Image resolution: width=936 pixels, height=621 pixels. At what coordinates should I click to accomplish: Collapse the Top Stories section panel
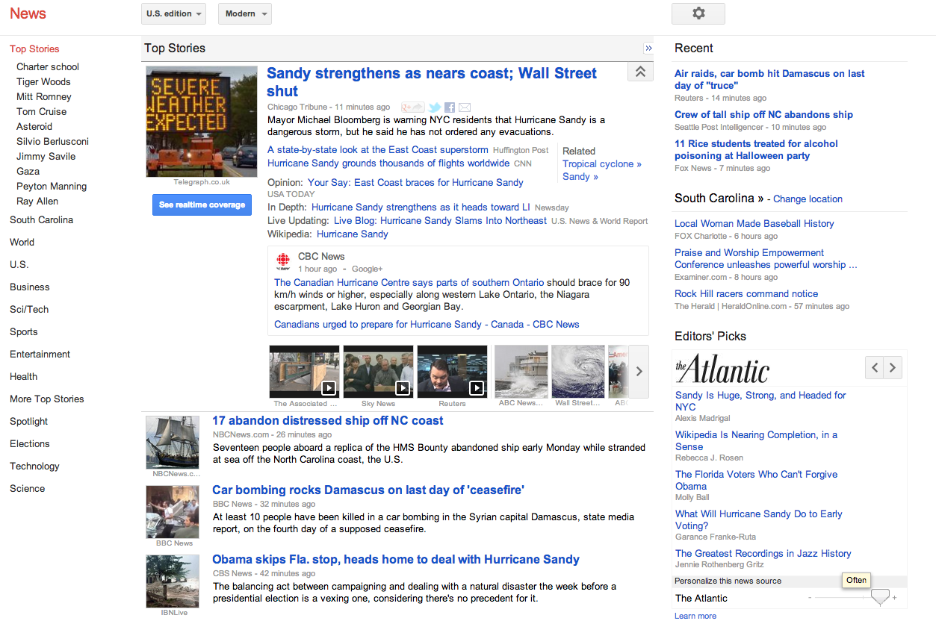click(x=648, y=49)
